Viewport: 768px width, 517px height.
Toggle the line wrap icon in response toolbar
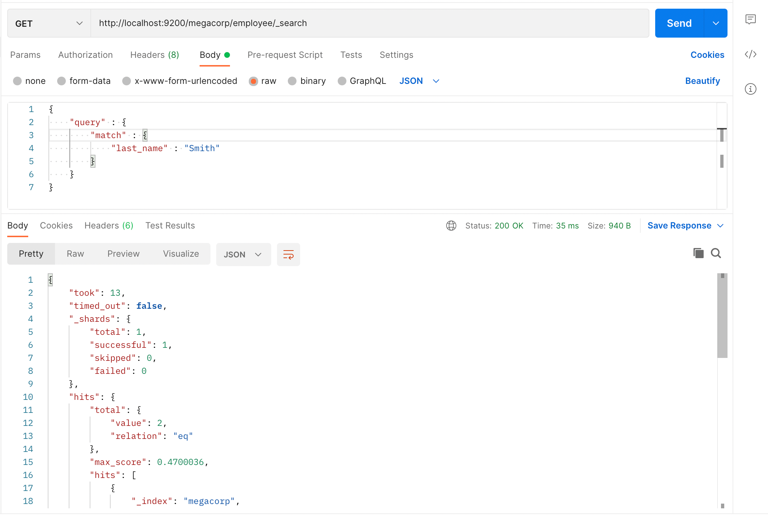coord(288,255)
